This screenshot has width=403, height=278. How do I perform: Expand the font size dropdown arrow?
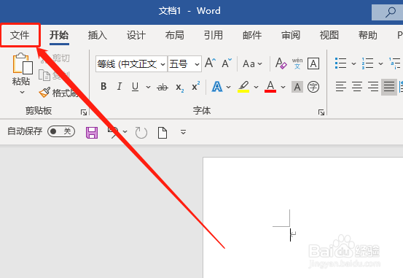coord(197,64)
